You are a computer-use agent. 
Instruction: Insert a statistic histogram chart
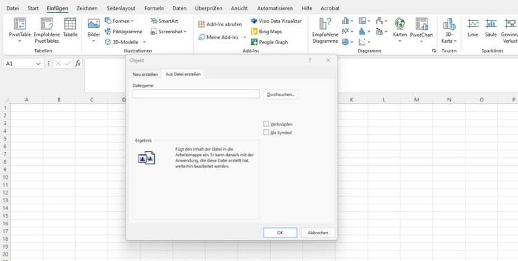[x=365, y=31]
